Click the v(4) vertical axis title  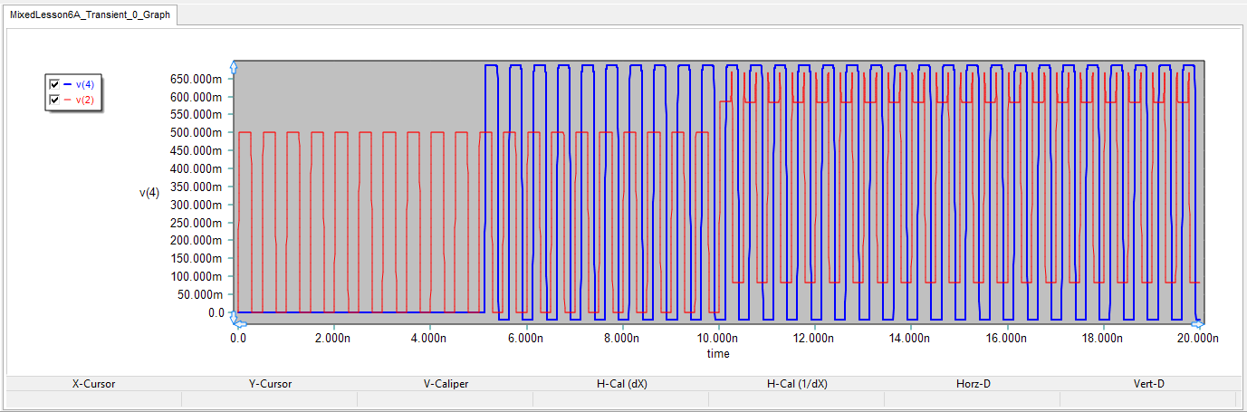coord(149,192)
